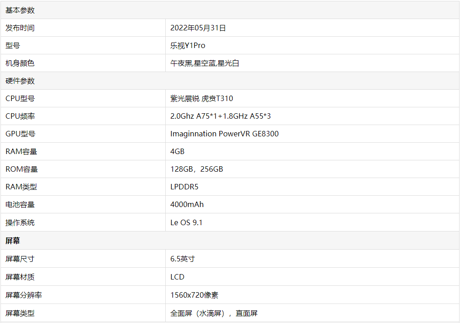
Task: Select the 电池容量 label cell
Action: [83, 204]
